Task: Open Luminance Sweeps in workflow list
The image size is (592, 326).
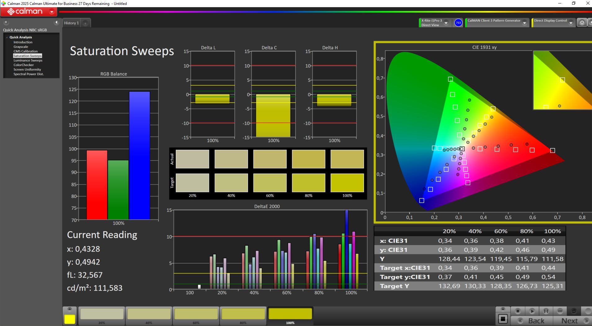Action: coord(28,60)
